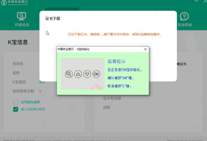Click the 序列号 label
The height and width of the screenshot is (141, 207).
click(18, 64)
